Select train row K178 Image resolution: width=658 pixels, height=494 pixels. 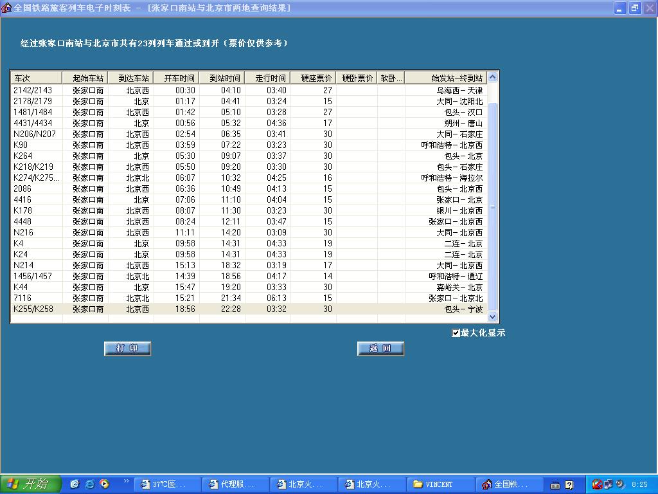[x=249, y=210]
